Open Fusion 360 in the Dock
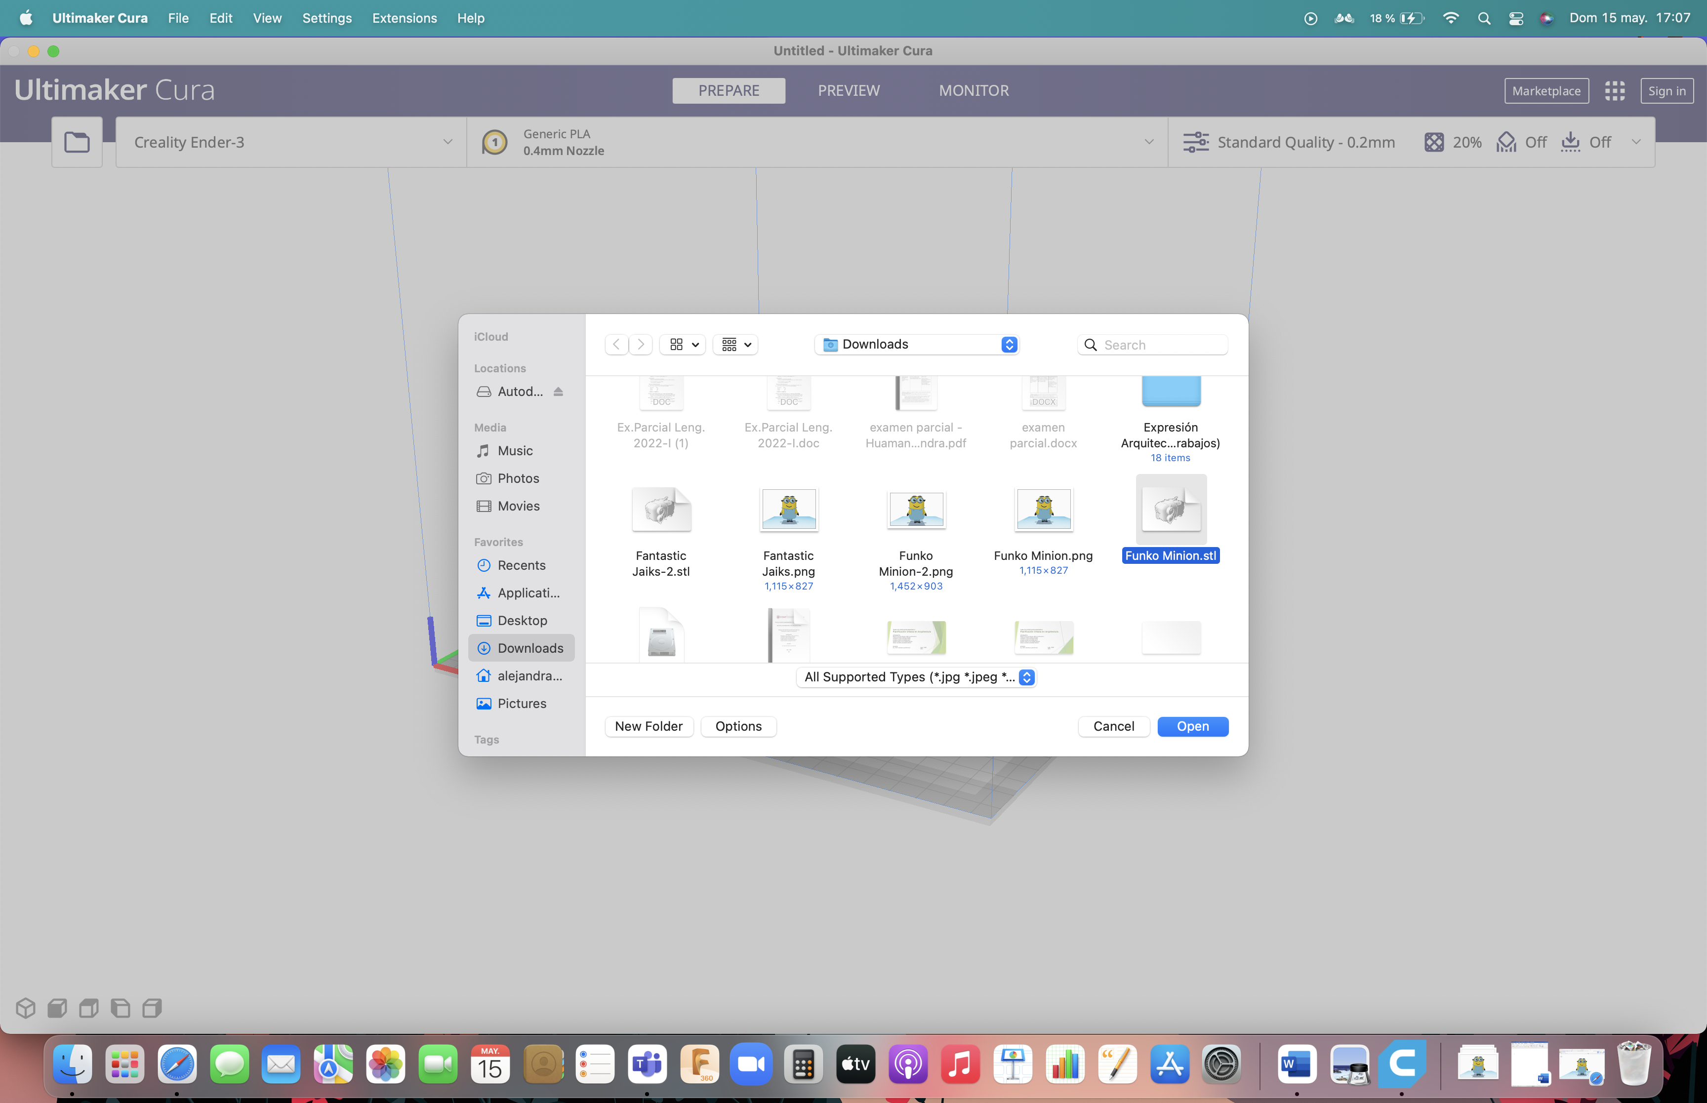Viewport: 1707px width, 1103px height. [x=699, y=1064]
